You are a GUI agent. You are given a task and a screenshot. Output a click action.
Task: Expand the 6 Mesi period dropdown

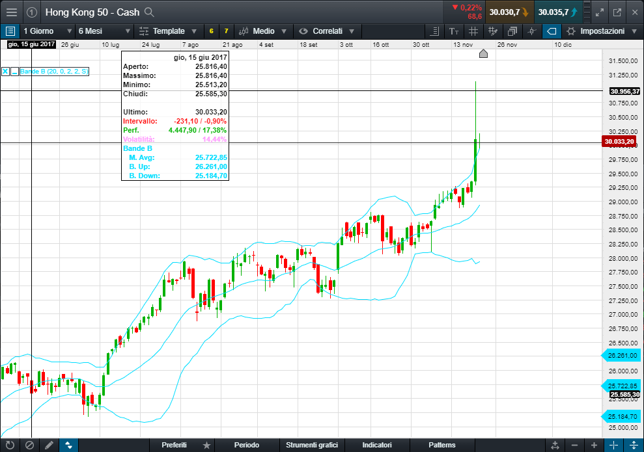point(101,31)
